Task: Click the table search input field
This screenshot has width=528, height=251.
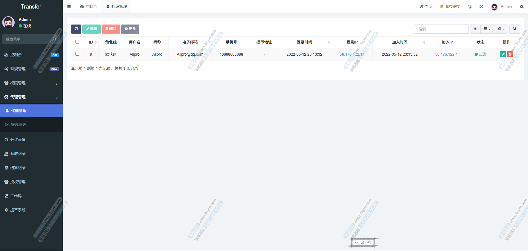Action: [442, 29]
